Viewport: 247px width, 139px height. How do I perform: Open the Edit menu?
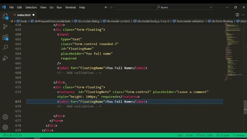(x=19, y=7)
